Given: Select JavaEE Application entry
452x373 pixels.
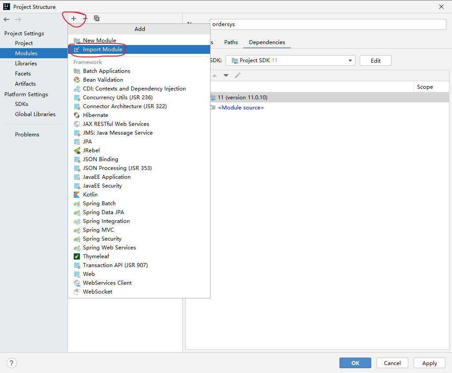Looking at the screenshot, I should 139,177.
